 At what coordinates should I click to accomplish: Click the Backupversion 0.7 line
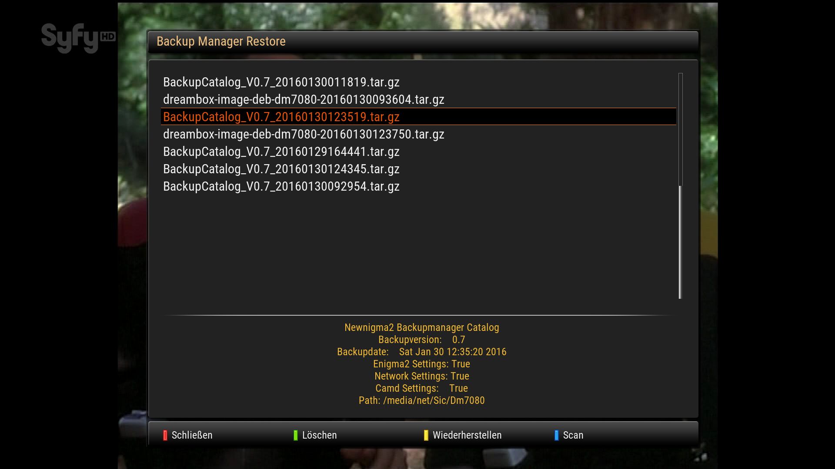[x=421, y=340]
